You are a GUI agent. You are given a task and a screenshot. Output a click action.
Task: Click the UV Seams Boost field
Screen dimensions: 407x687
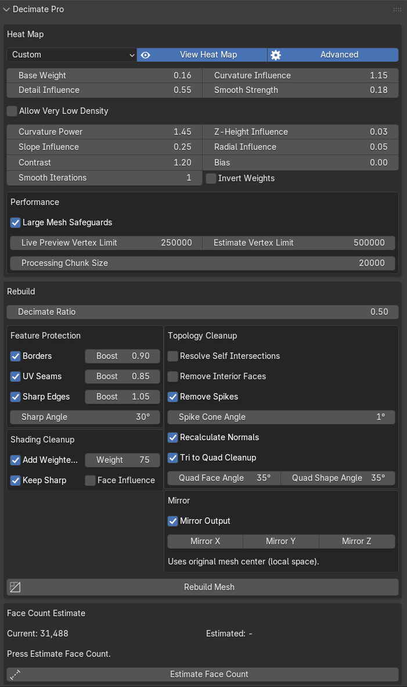(123, 376)
